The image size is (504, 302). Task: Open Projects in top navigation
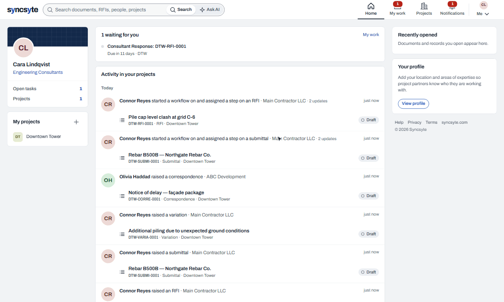click(424, 10)
